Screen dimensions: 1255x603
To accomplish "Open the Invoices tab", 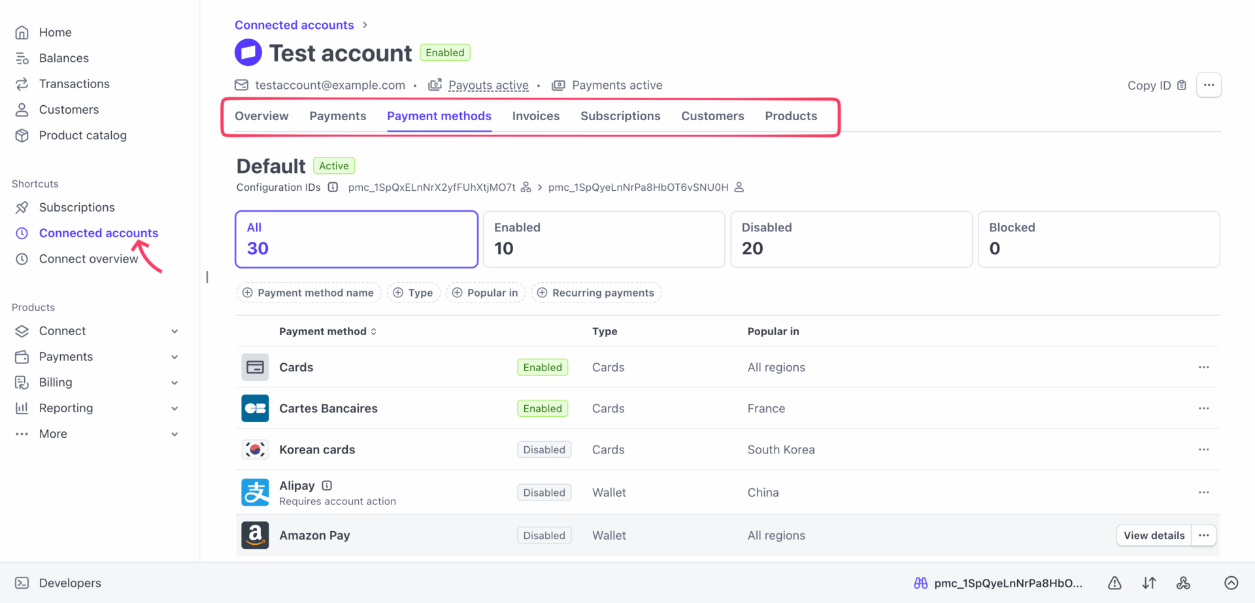I will point(535,116).
